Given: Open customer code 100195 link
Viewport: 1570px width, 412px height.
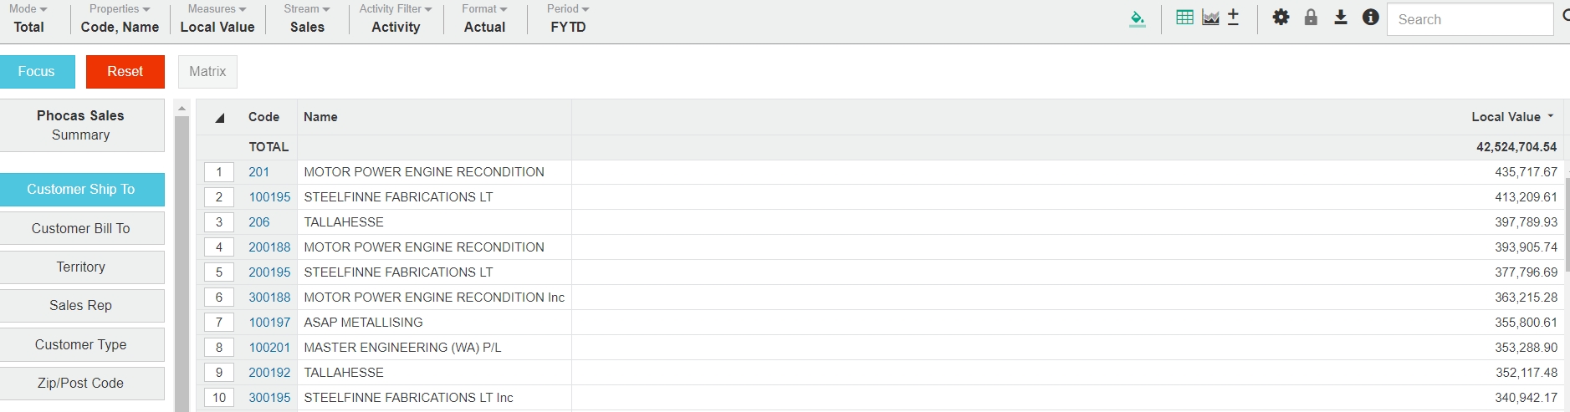Looking at the screenshot, I should pyautogui.click(x=269, y=197).
